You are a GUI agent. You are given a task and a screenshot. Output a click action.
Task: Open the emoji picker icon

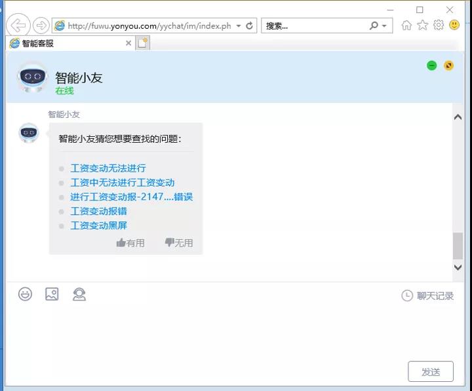pyautogui.click(x=25, y=294)
